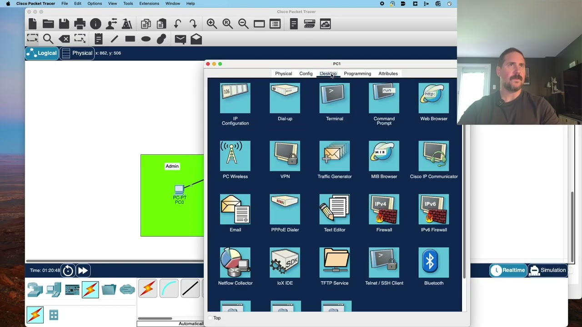Switch to Simulation mode
The width and height of the screenshot is (582, 327).
point(548,270)
